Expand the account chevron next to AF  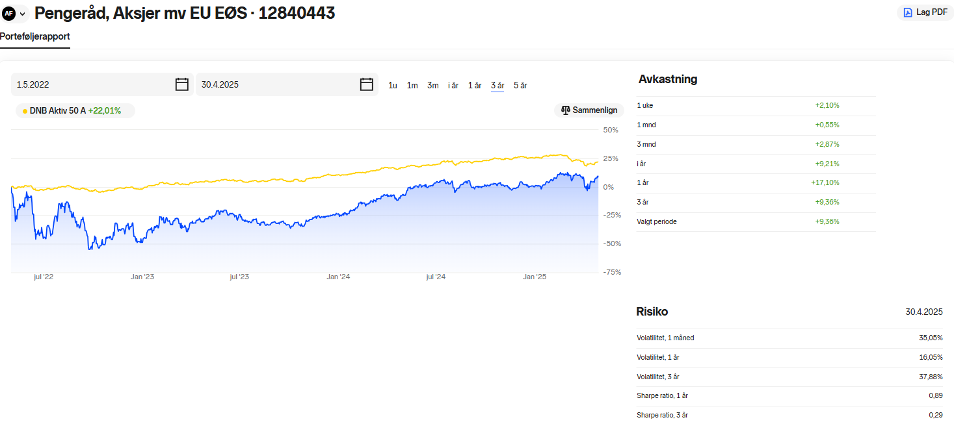pyautogui.click(x=23, y=14)
